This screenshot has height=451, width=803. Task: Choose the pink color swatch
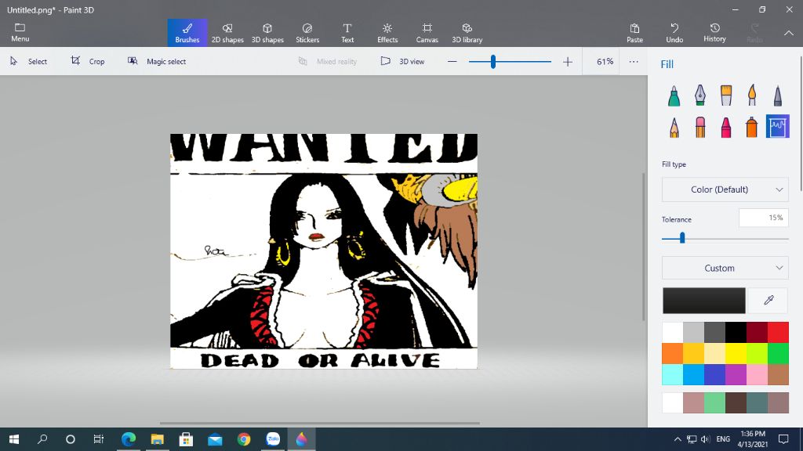757,375
